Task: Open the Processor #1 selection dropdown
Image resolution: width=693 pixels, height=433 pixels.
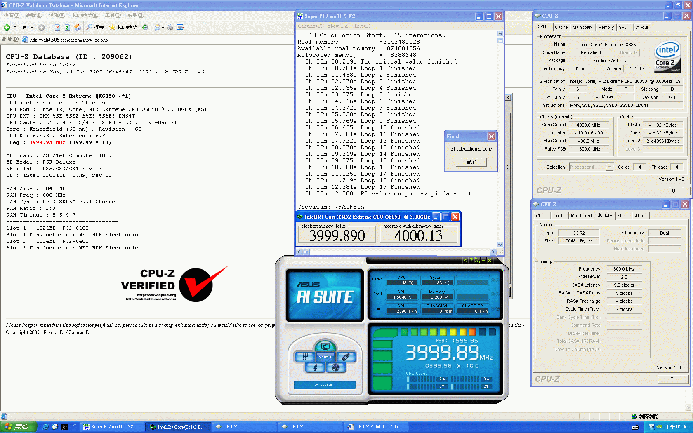Action: pyautogui.click(x=610, y=167)
